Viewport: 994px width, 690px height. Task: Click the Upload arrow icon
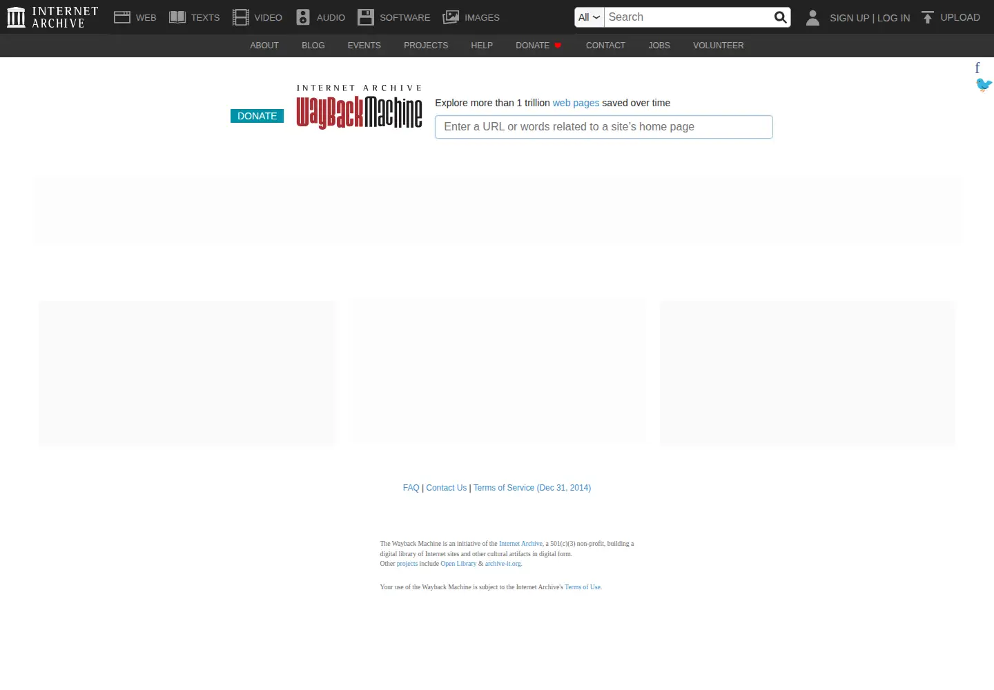[x=928, y=17]
